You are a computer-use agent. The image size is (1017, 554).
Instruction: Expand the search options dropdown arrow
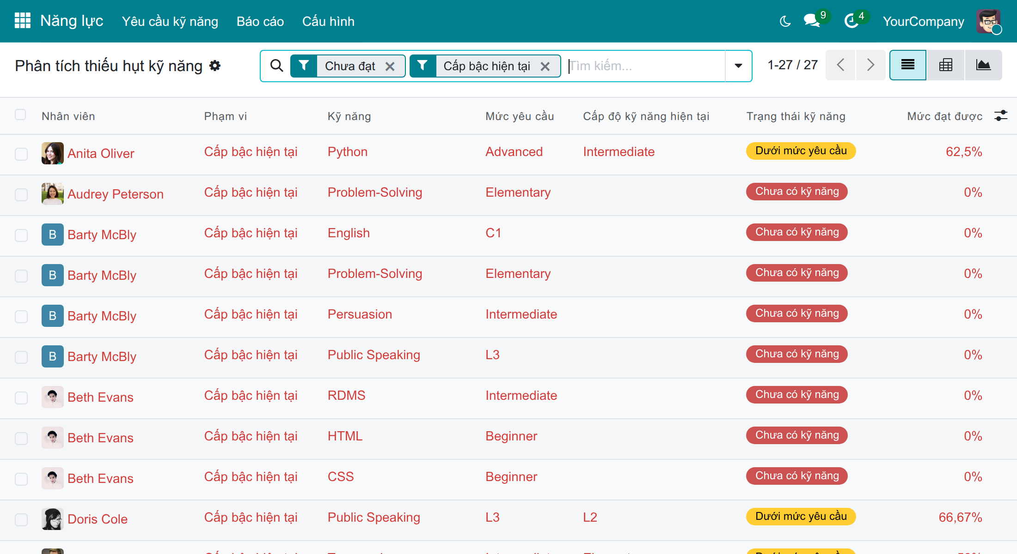coord(738,66)
